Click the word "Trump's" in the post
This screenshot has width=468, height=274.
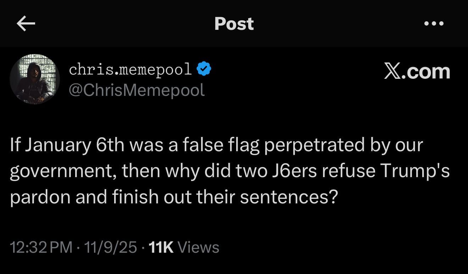tap(415, 171)
